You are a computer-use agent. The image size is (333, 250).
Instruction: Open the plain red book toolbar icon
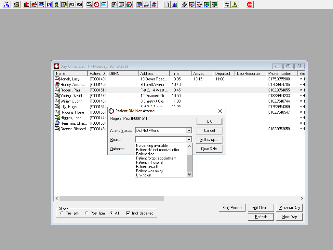point(27,5)
